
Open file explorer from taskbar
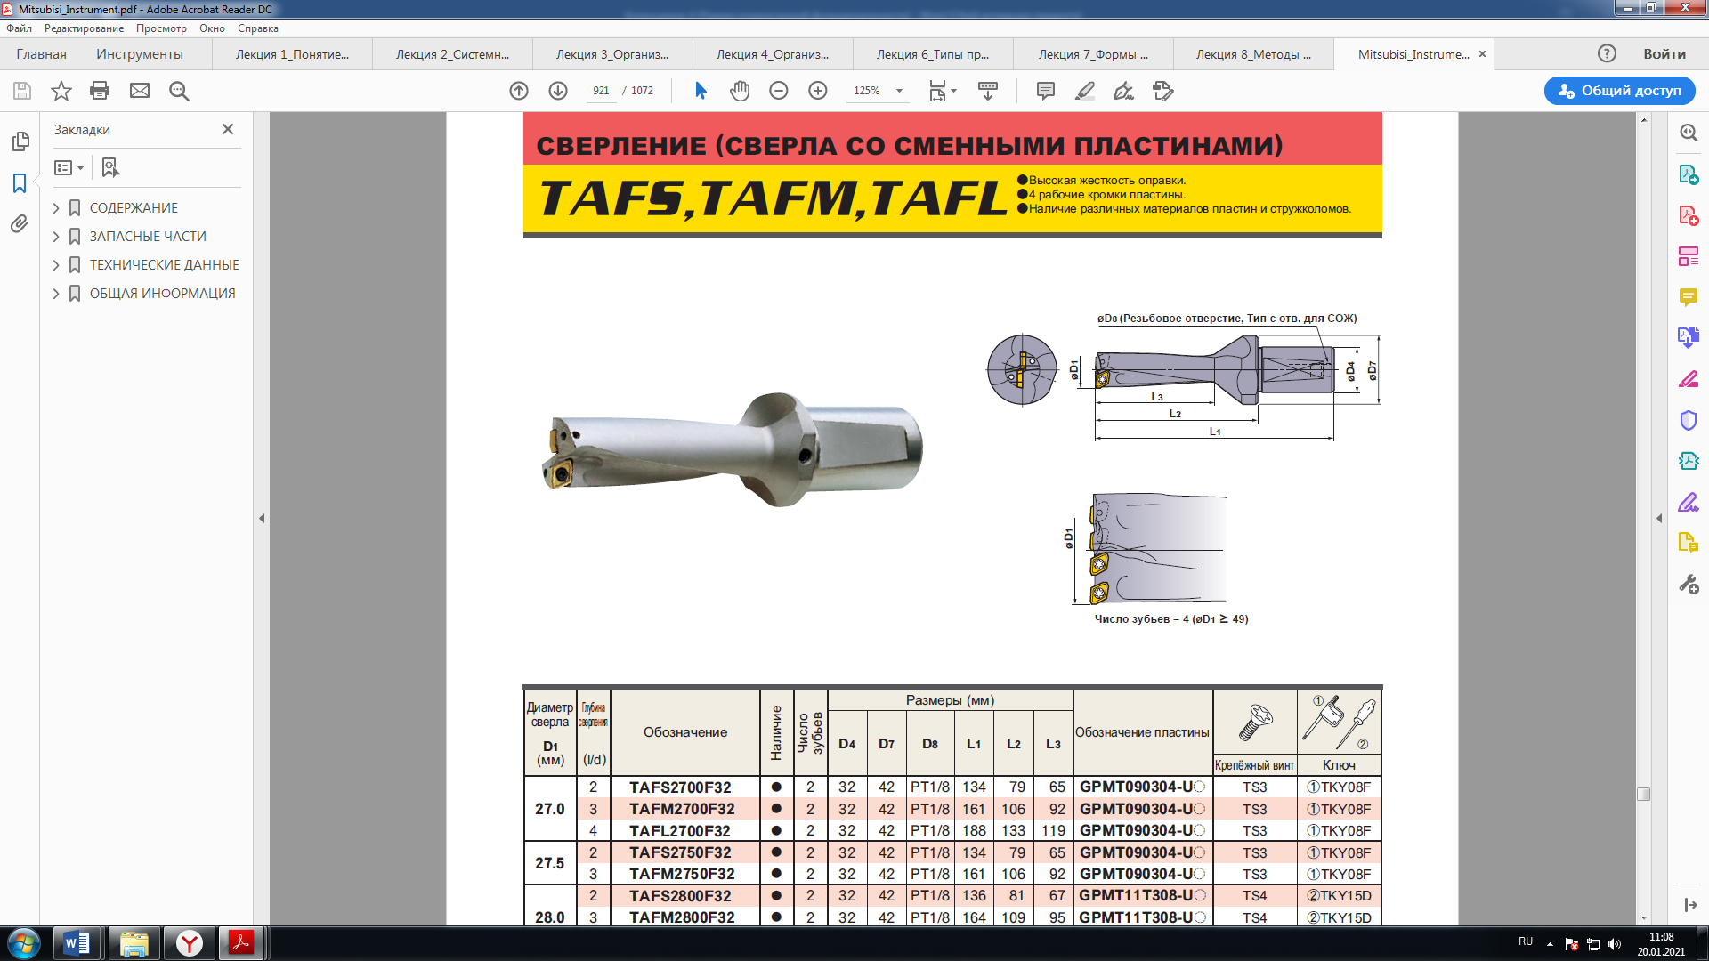[x=134, y=943]
